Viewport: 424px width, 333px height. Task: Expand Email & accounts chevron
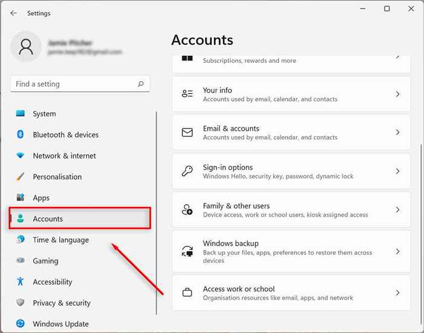pos(398,132)
